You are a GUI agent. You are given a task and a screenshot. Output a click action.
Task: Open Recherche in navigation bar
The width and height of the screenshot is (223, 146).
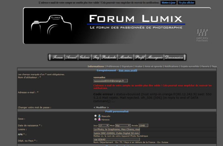click(109, 57)
